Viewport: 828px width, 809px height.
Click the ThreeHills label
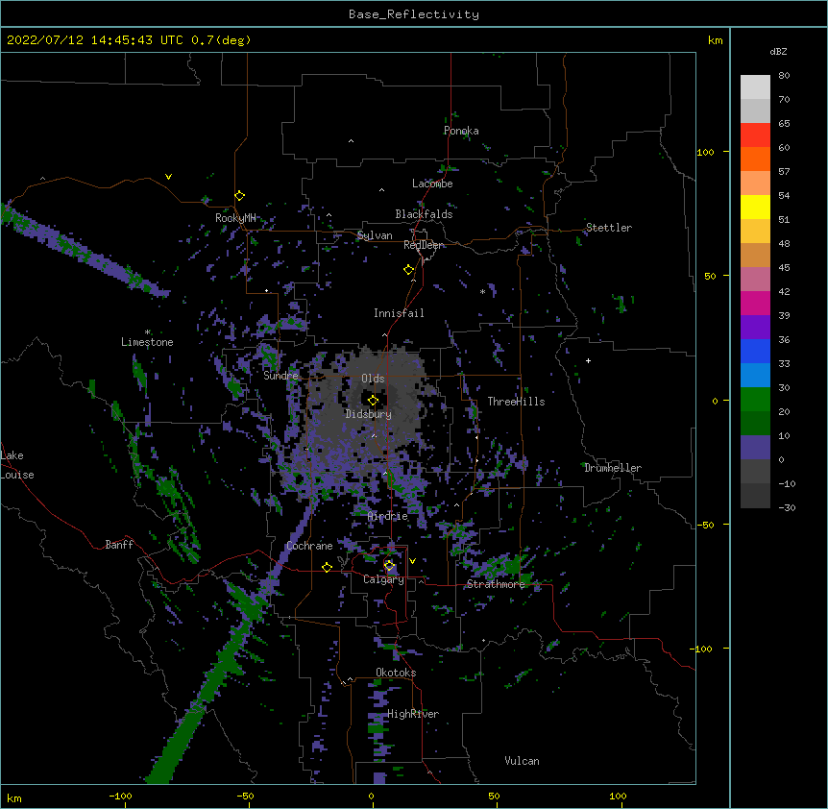[x=516, y=402]
